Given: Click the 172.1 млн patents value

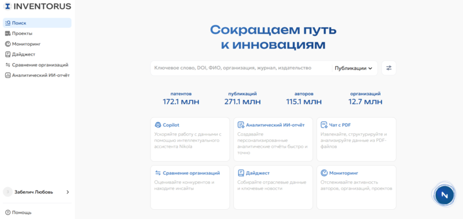Looking at the screenshot, I should click(181, 101).
